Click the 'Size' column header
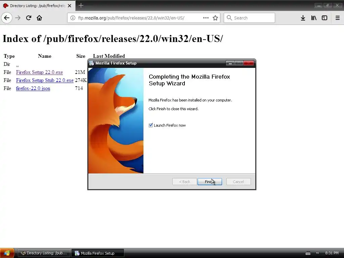The image size is (344, 258). point(81,56)
